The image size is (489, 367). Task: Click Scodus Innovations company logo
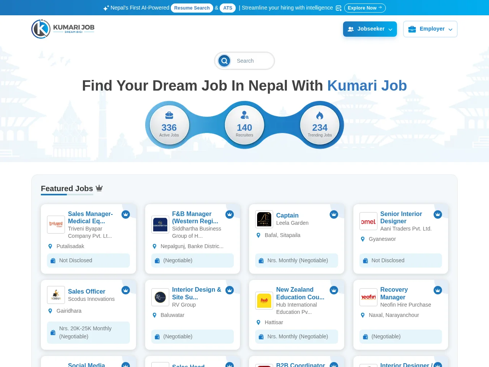(56, 295)
